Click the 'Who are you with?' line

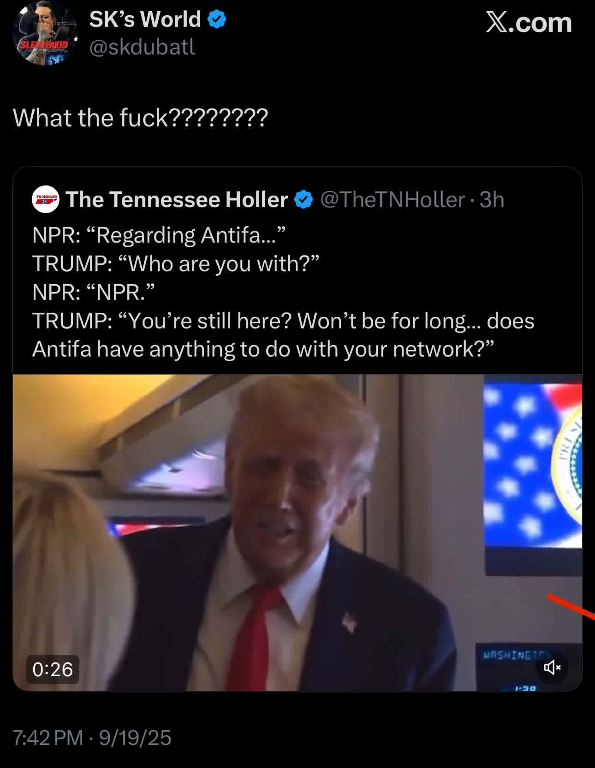tap(176, 263)
